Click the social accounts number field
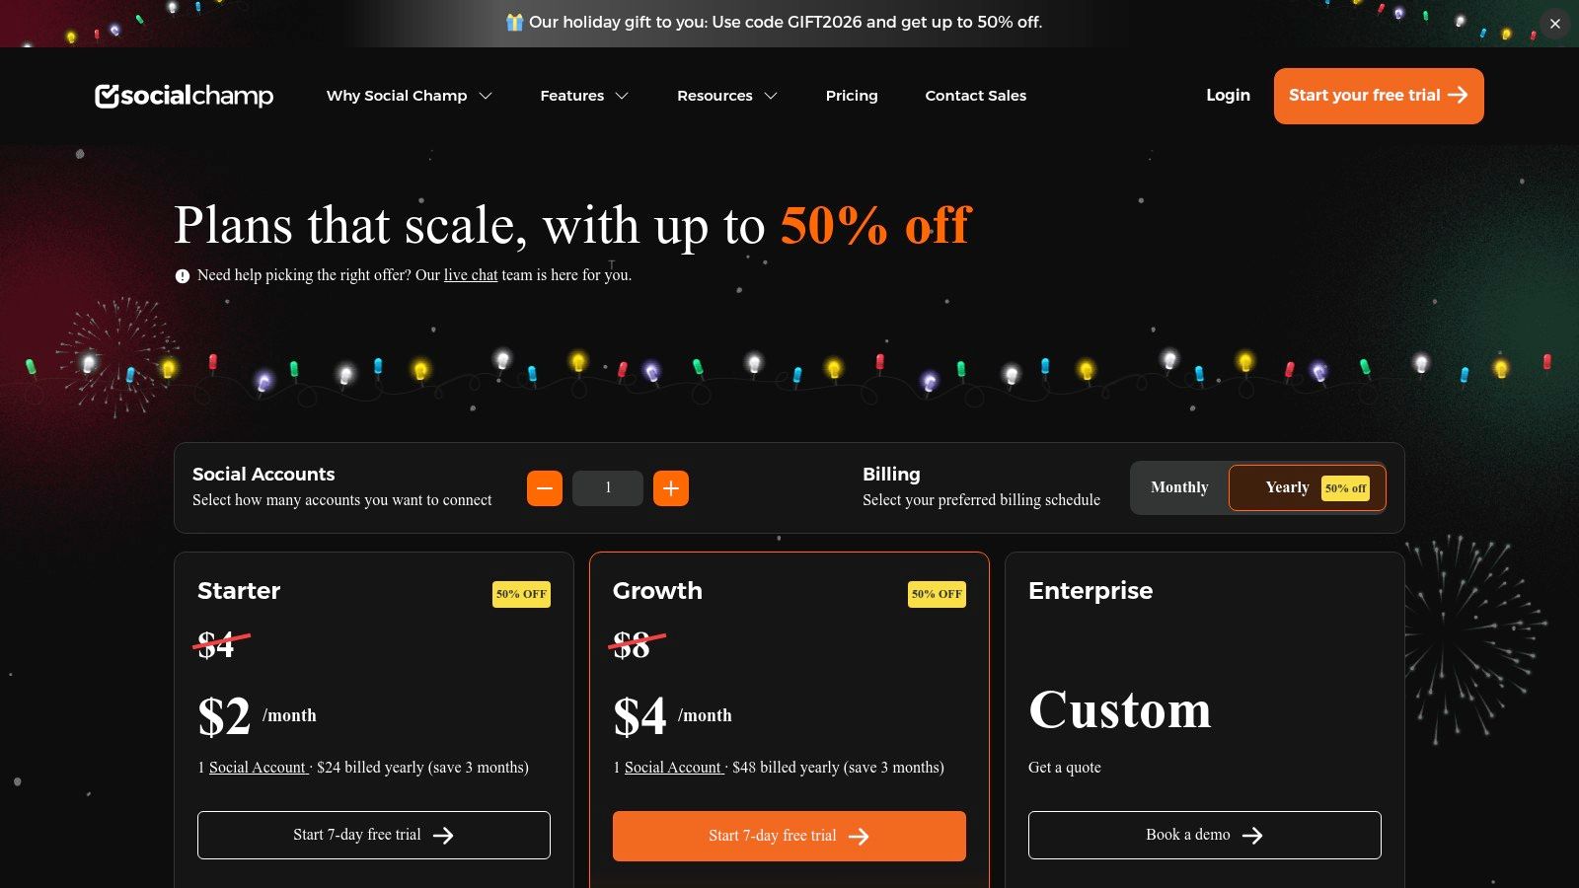 (x=608, y=488)
